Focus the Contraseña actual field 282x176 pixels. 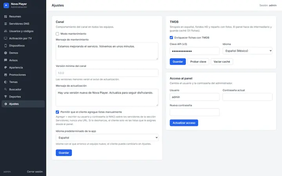tap(248, 97)
